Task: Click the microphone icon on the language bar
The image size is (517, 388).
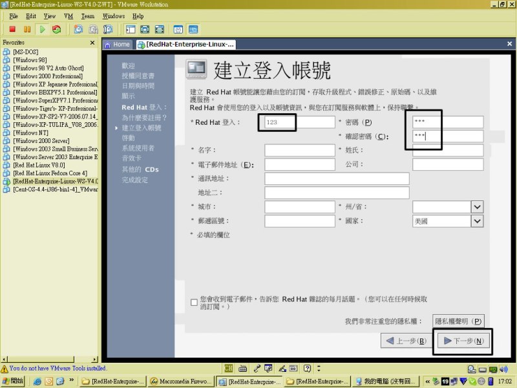Action: [x=257, y=368]
